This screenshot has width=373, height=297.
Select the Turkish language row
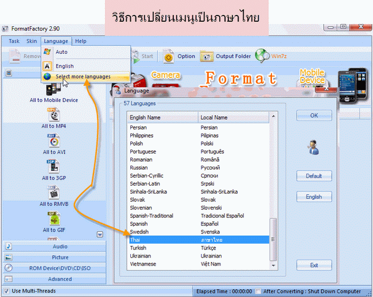coord(199,248)
